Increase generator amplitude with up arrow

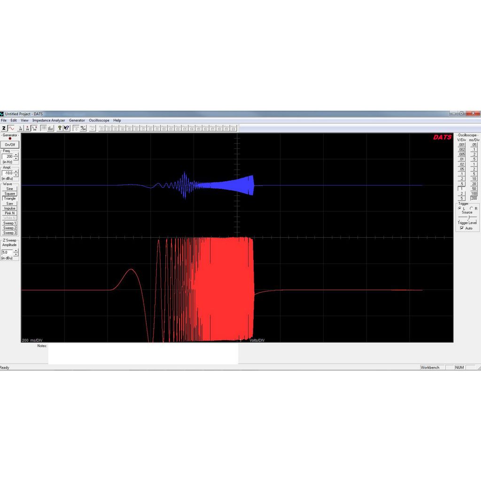tap(16, 171)
